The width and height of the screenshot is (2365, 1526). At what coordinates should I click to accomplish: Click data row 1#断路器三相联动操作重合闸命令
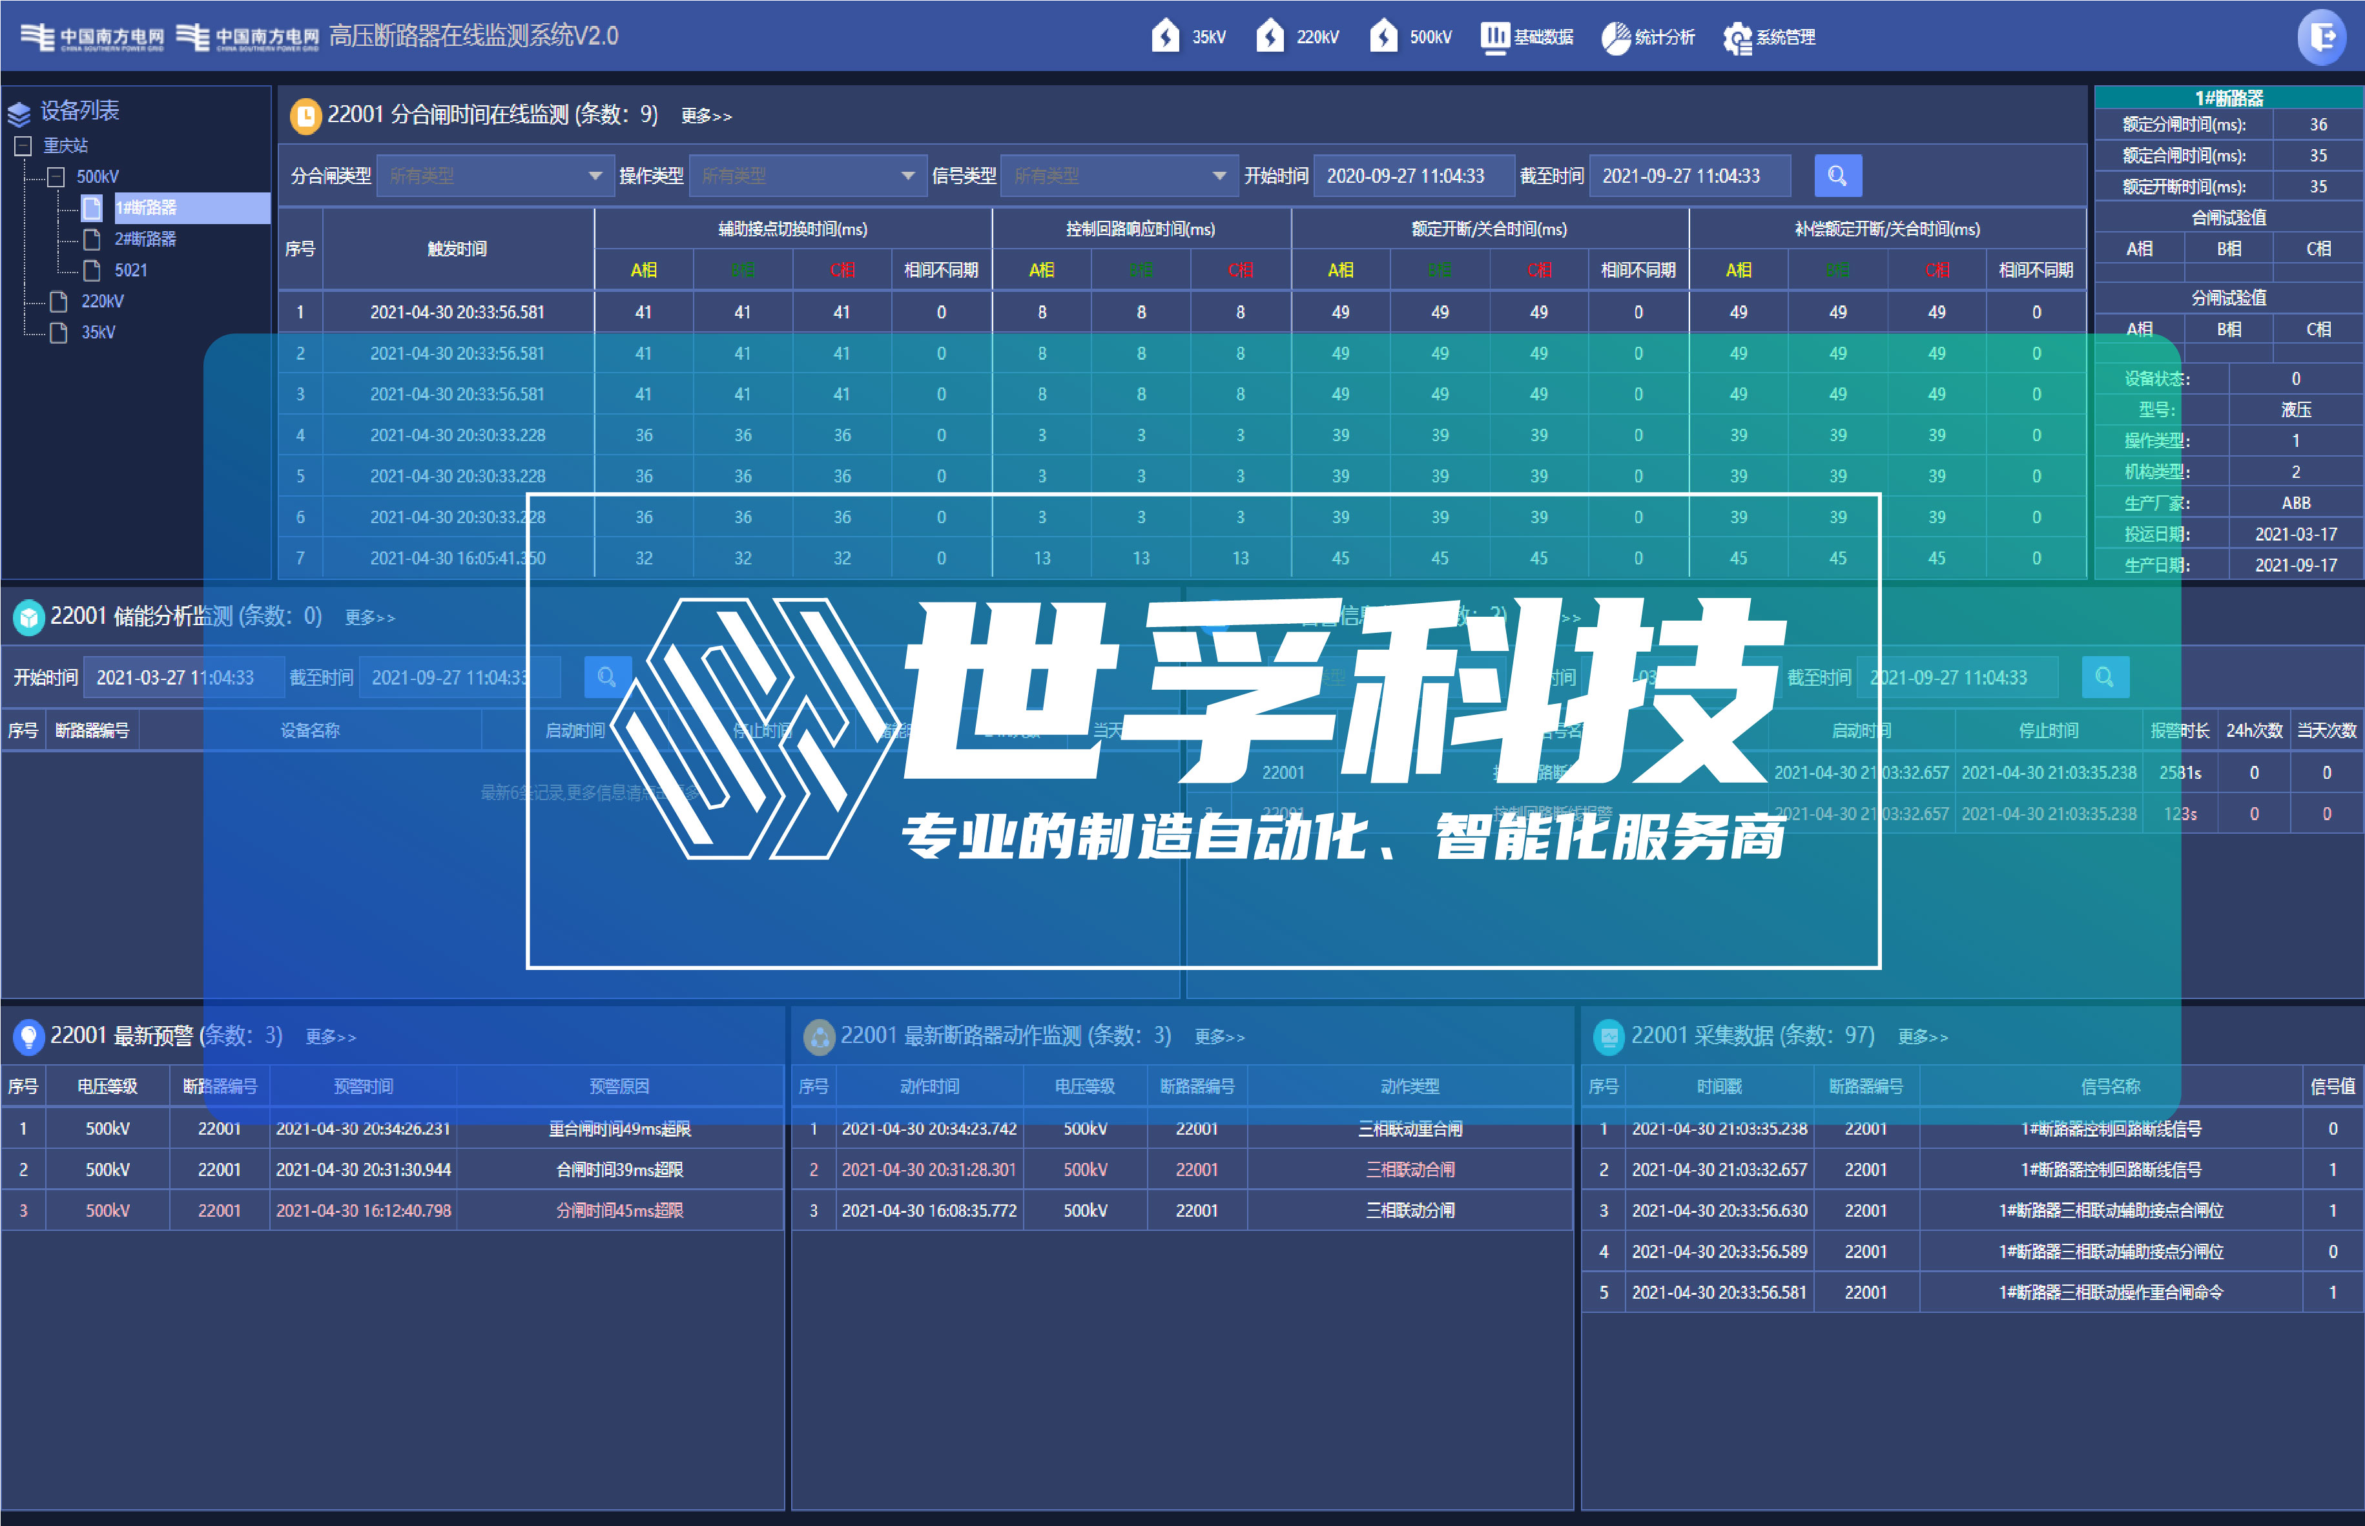1972,1292
